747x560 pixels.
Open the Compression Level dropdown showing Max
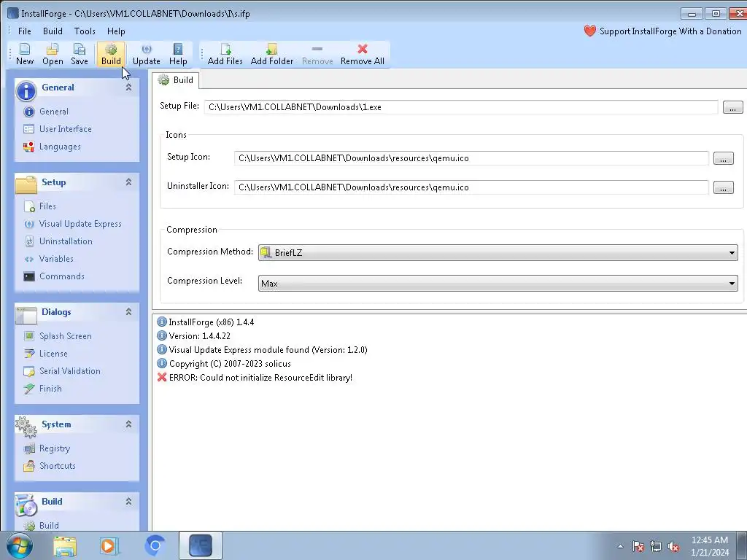pyautogui.click(x=498, y=284)
